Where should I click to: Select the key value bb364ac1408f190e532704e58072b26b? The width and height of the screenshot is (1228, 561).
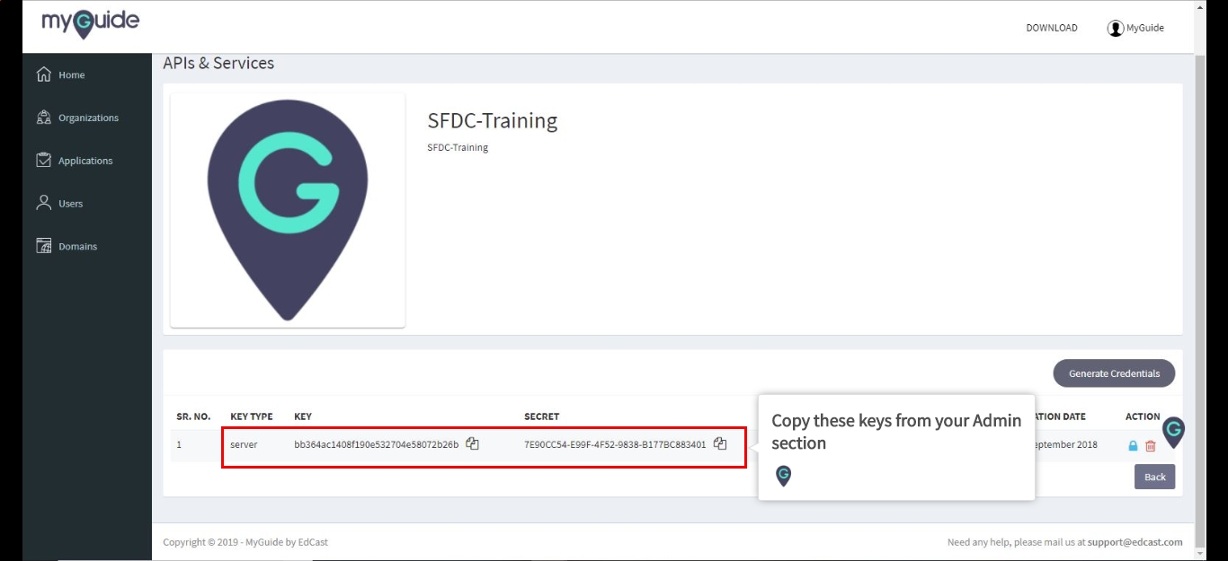coord(376,444)
